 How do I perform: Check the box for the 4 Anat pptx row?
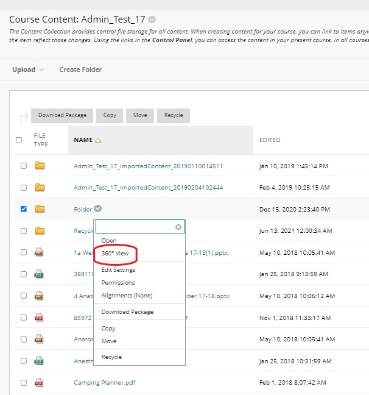pos(23,296)
